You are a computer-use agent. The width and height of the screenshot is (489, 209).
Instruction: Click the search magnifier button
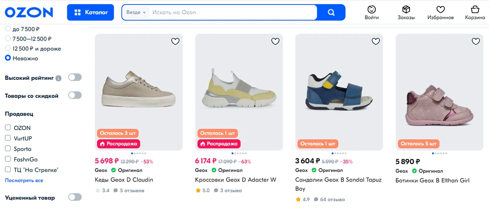click(331, 13)
